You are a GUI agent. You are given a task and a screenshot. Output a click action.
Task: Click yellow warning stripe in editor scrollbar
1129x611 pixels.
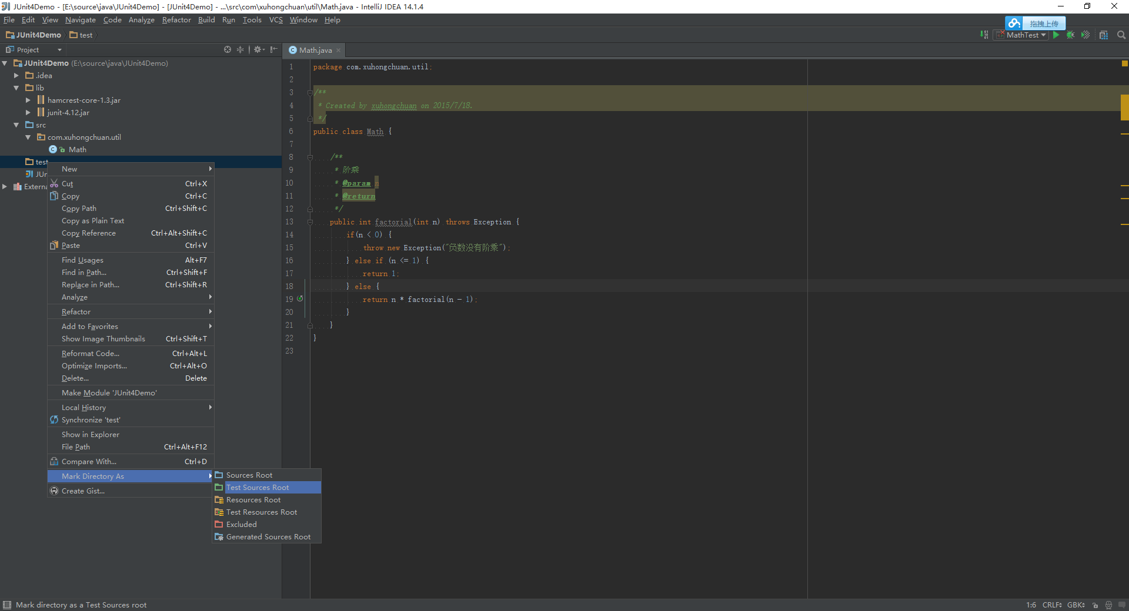point(1124,108)
